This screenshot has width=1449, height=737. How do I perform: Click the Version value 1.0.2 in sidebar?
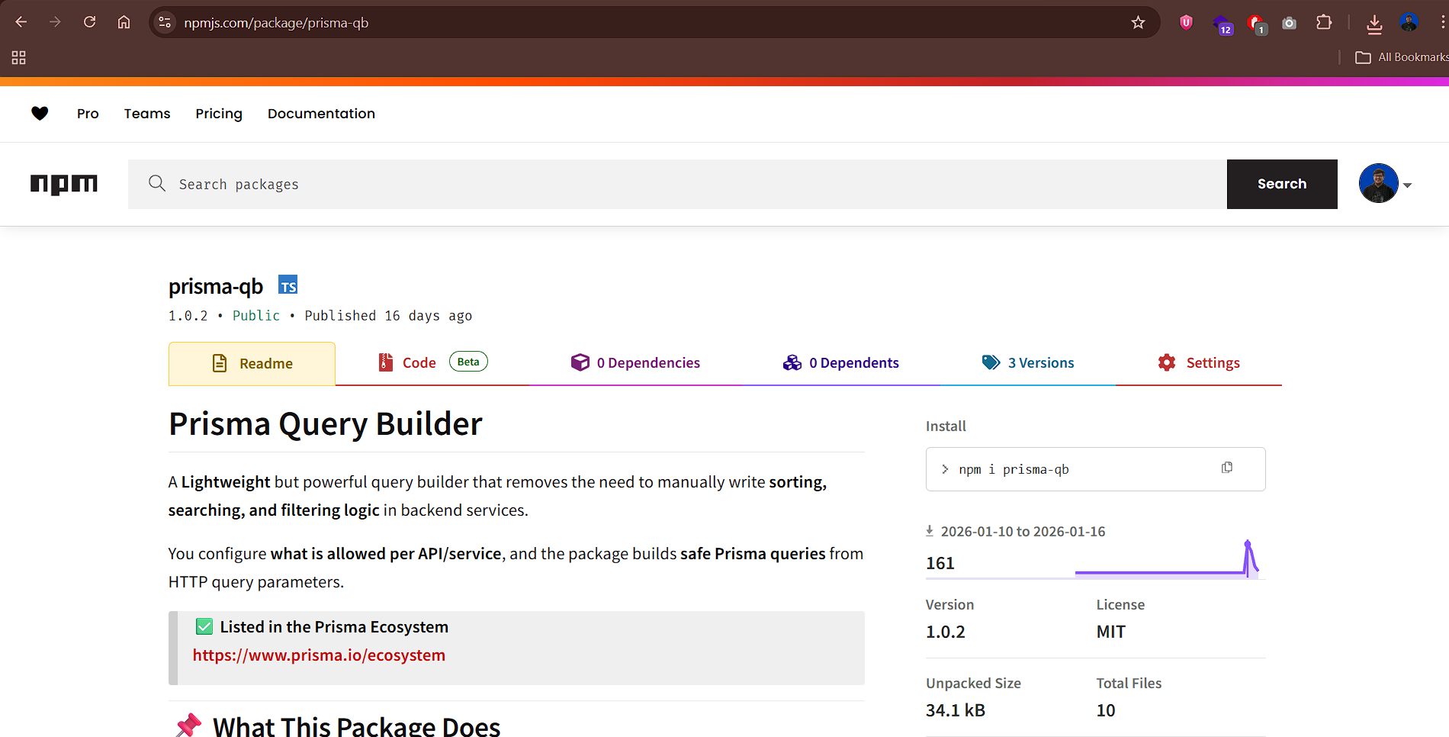(946, 632)
